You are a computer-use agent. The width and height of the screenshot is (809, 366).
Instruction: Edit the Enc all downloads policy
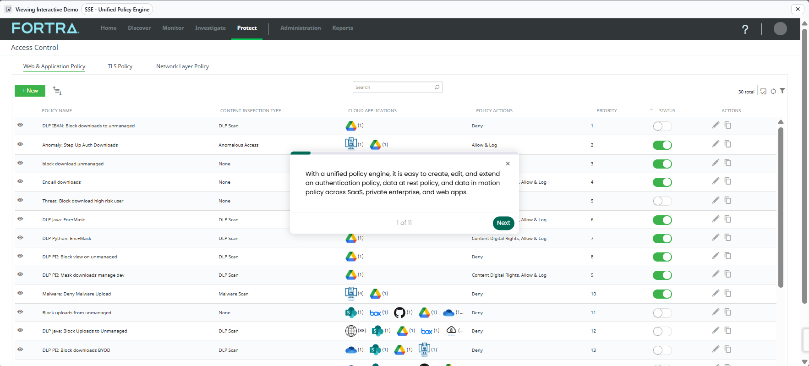[716, 181]
